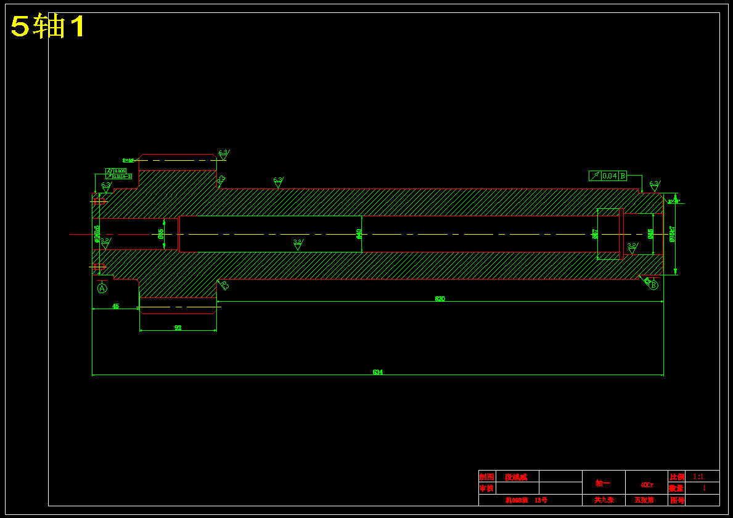Click the "比例" label cell
This screenshot has height=518, width=733.
676,477
